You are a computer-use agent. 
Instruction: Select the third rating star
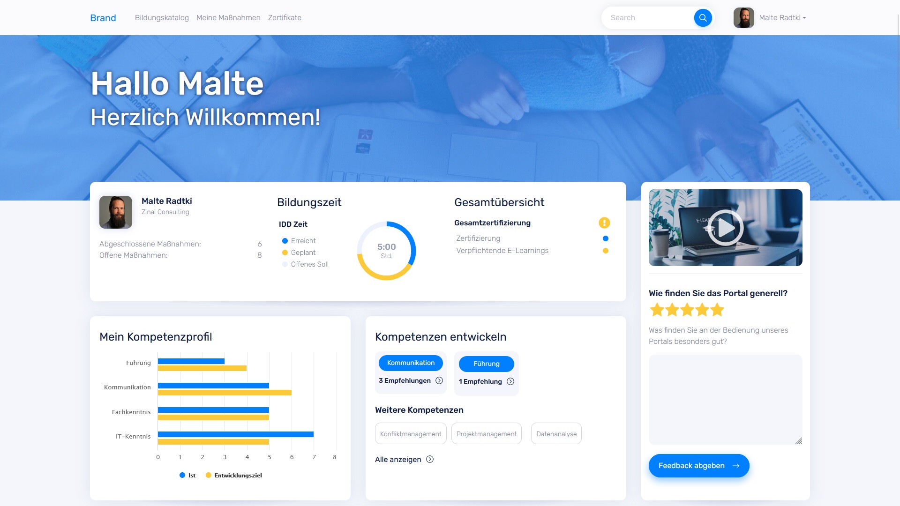[687, 310]
